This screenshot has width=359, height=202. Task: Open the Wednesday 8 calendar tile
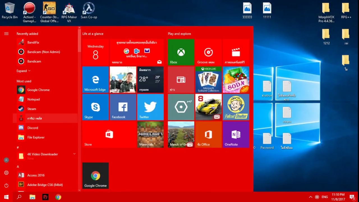point(95,52)
